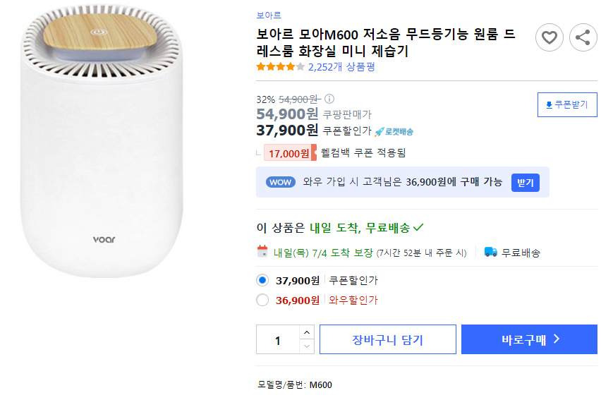Click the Rocket delivery badge icon

[394, 131]
